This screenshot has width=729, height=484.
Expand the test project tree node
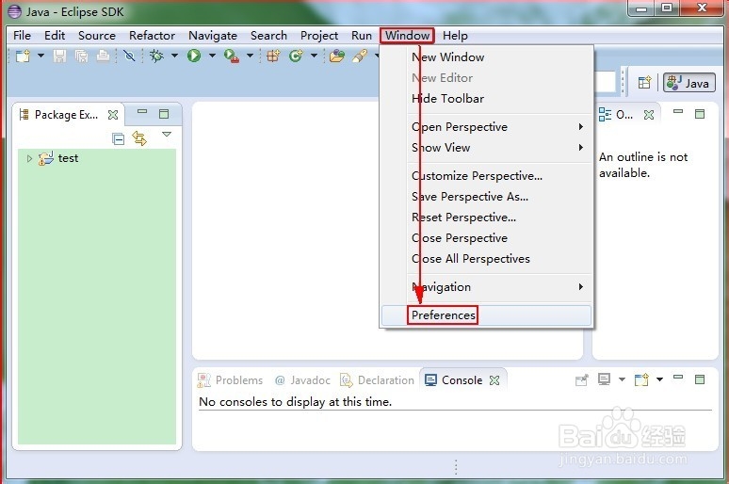[29, 158]
